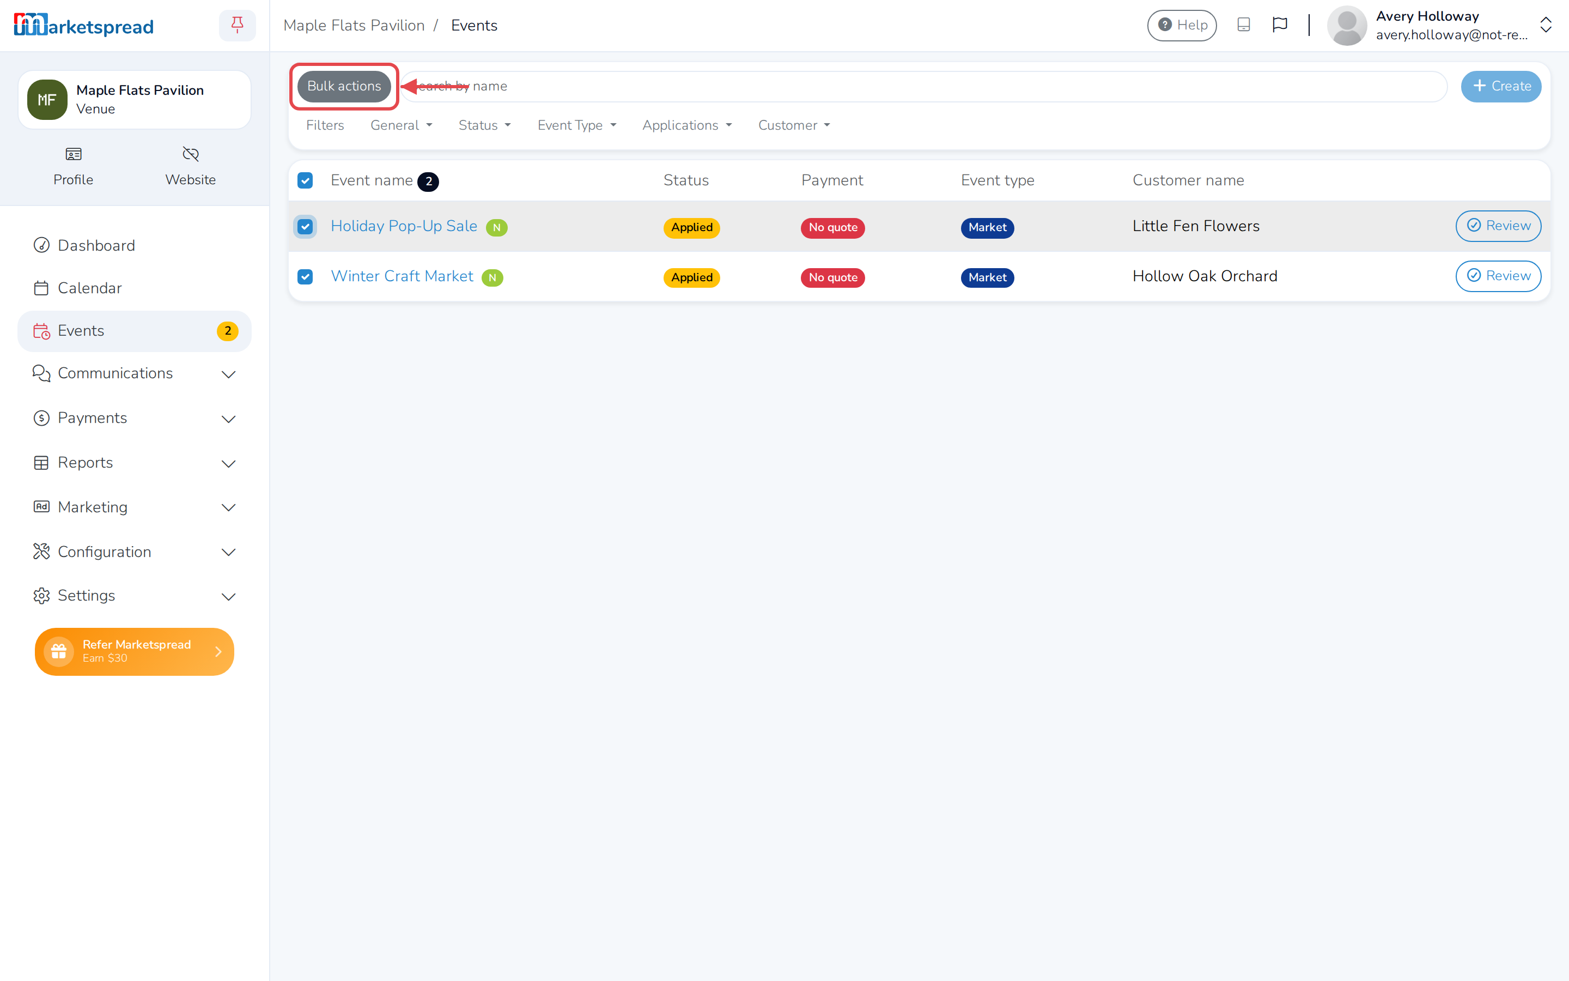Image resolution: width=1569 pixels, height=981 pixels.
Task: Click the Events count badge in sidebar
Action: pos(228,331)
